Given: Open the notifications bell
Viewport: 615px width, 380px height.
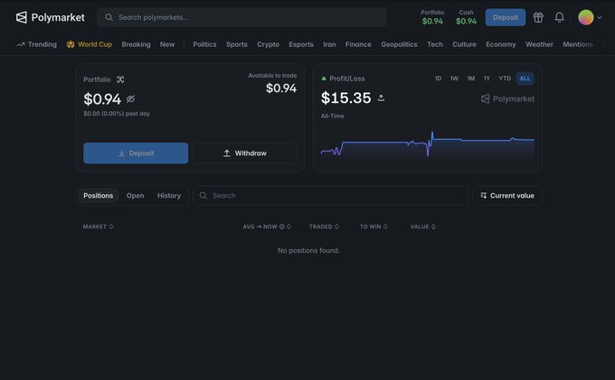Looking at the screenshot, I should (559, 17).
